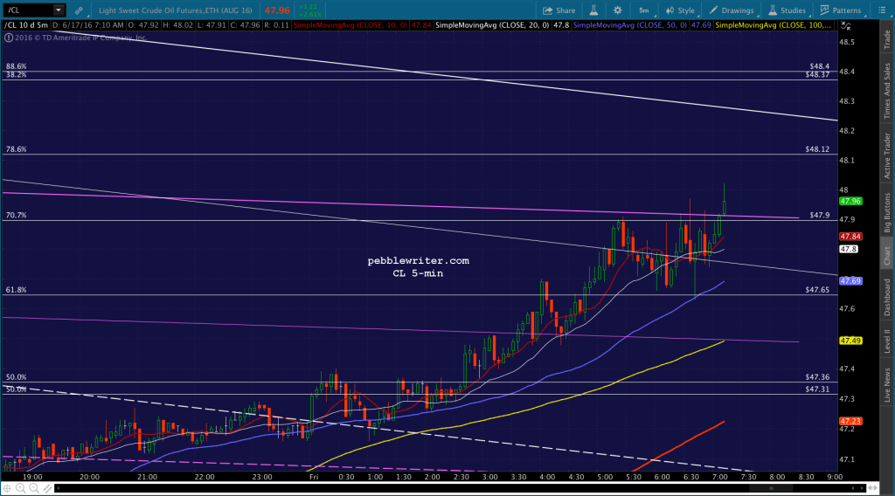Click the zoom out magnifier icon
The height and width of the screenshot is (496, 895).
point(34,488)
